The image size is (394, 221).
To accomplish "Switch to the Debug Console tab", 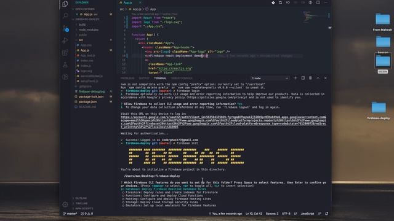I will (182, 78).
